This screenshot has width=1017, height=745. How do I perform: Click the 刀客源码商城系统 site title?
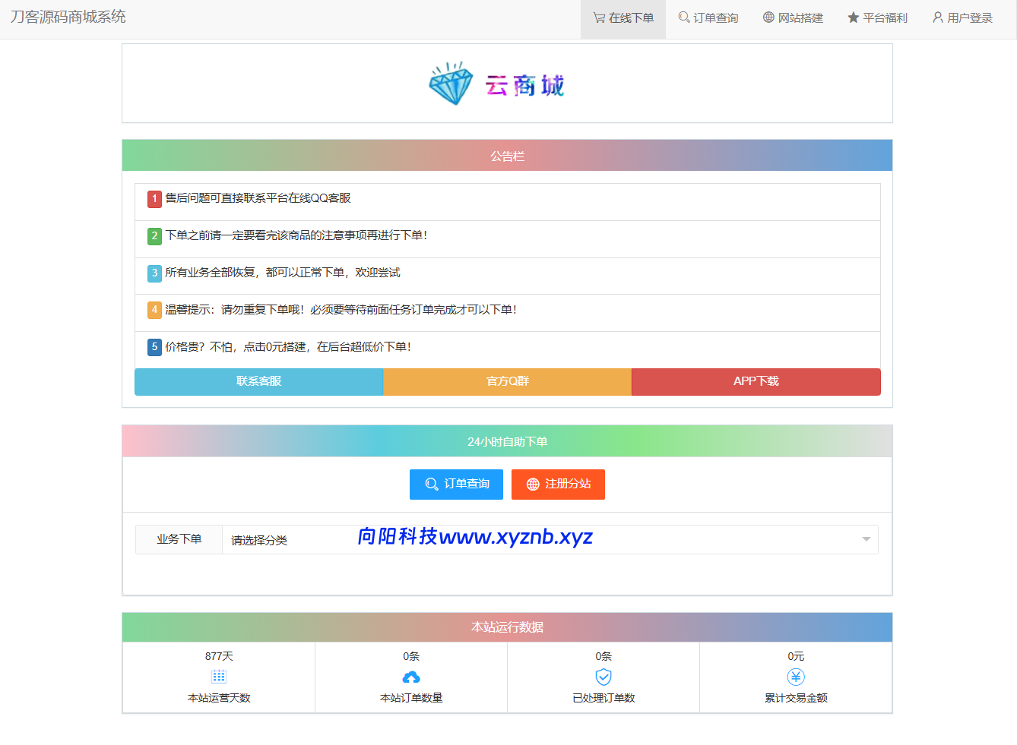coord(68,17)
